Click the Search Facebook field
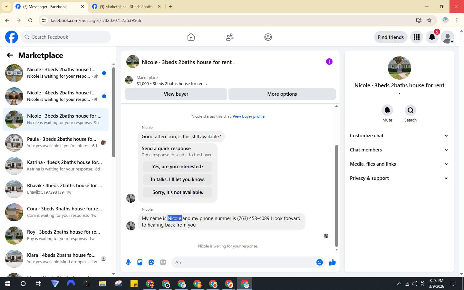The image size is (464, 290). [x=66, y=37]
